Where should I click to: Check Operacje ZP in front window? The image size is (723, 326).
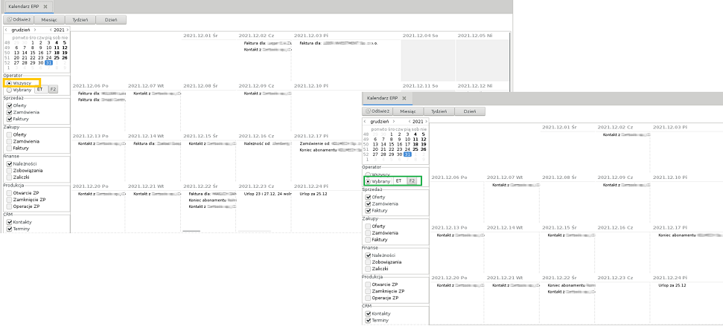pyautogui.click(x=368, y=298)
